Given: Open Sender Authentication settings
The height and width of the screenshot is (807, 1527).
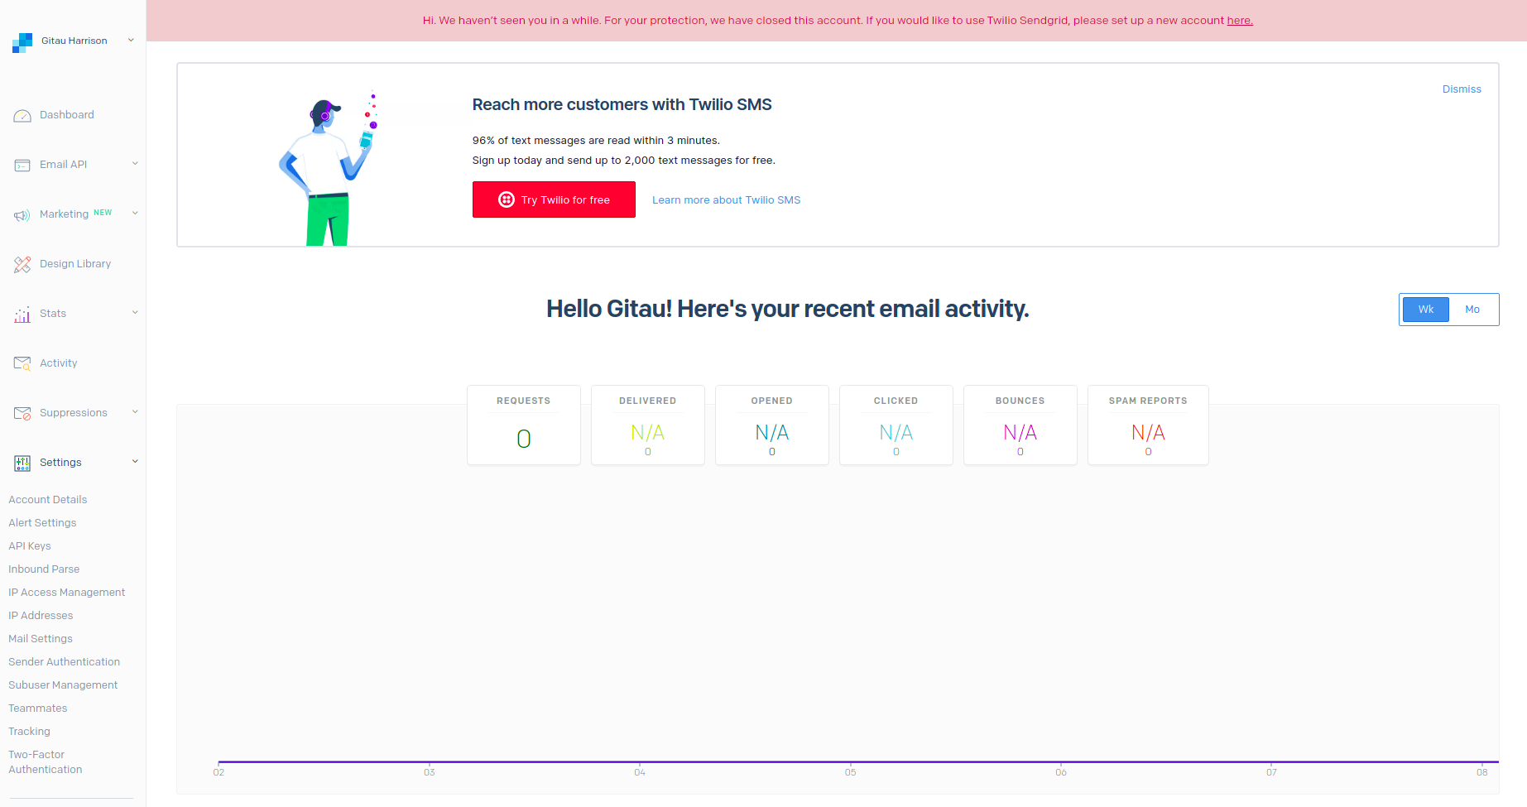Looking at the screenshot, I should coord(65,662).
